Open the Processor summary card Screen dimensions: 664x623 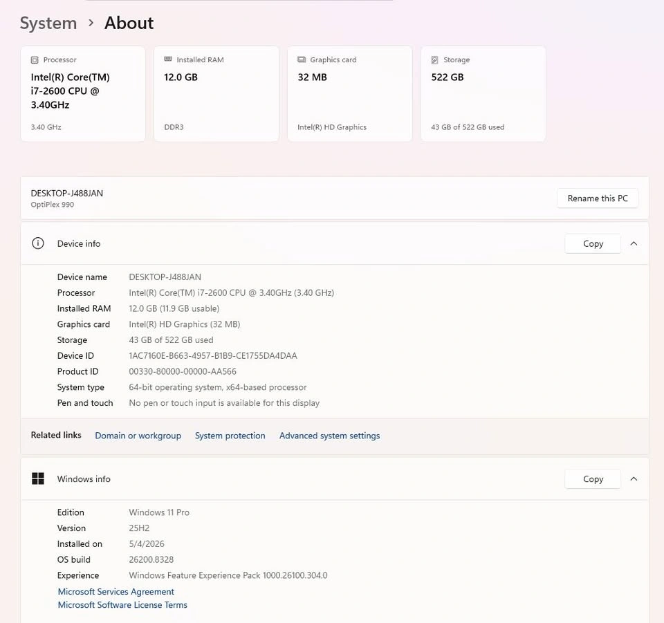(83, 93)
